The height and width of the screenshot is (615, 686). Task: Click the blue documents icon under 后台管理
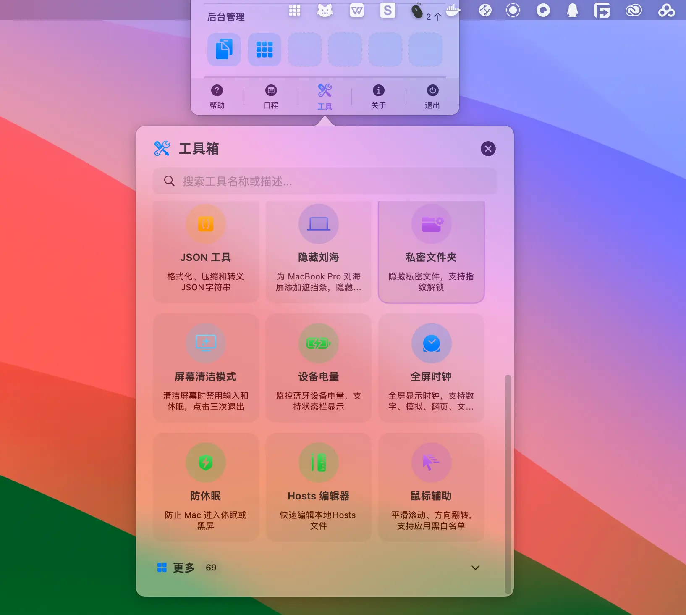(x=224, y=50)
